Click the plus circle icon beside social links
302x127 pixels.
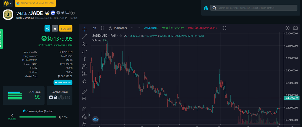pyautogui.click(x=73, y=13)
